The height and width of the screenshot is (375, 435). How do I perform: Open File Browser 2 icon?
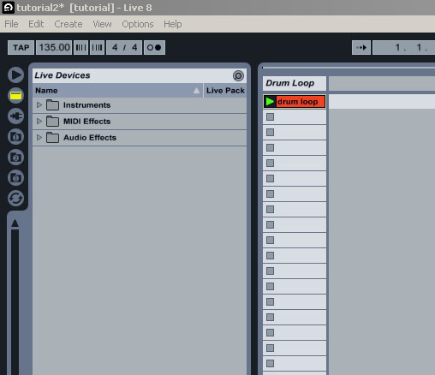pyautogui.click(x=16, y=158)
